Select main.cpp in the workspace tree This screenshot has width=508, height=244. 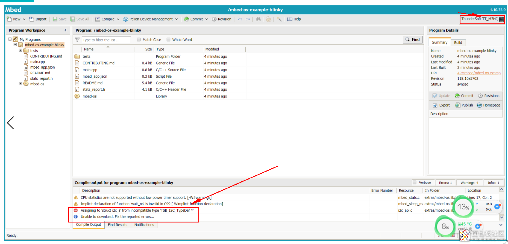[x=37, y=62]
